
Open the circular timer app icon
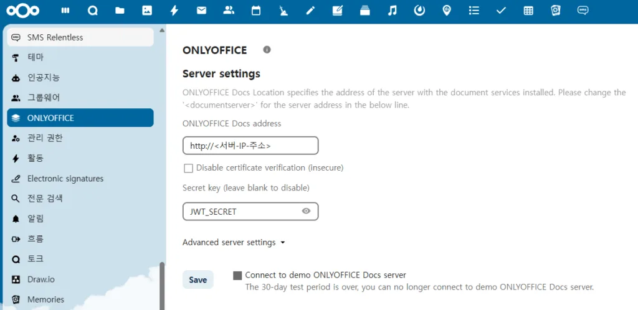click(419, 11)
